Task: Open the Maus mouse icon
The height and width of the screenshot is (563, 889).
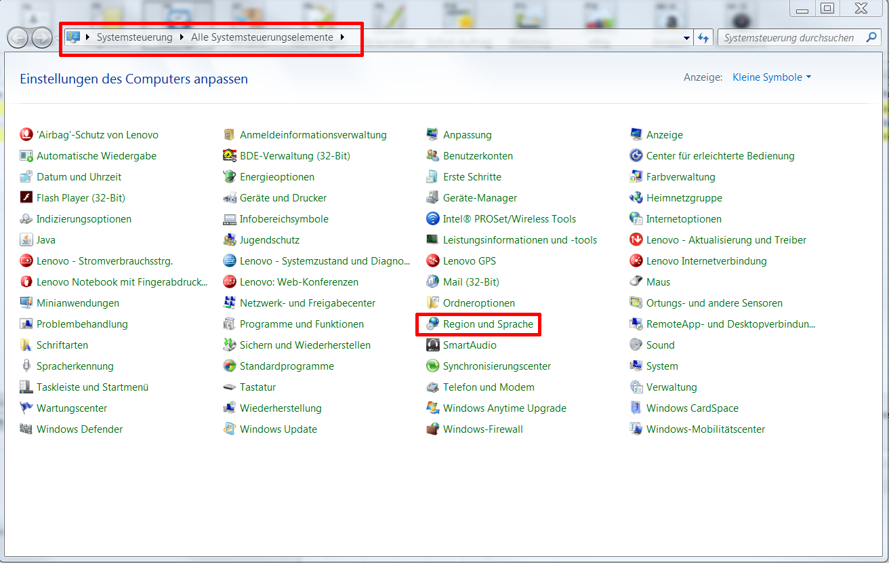Action: click(636, 281)
